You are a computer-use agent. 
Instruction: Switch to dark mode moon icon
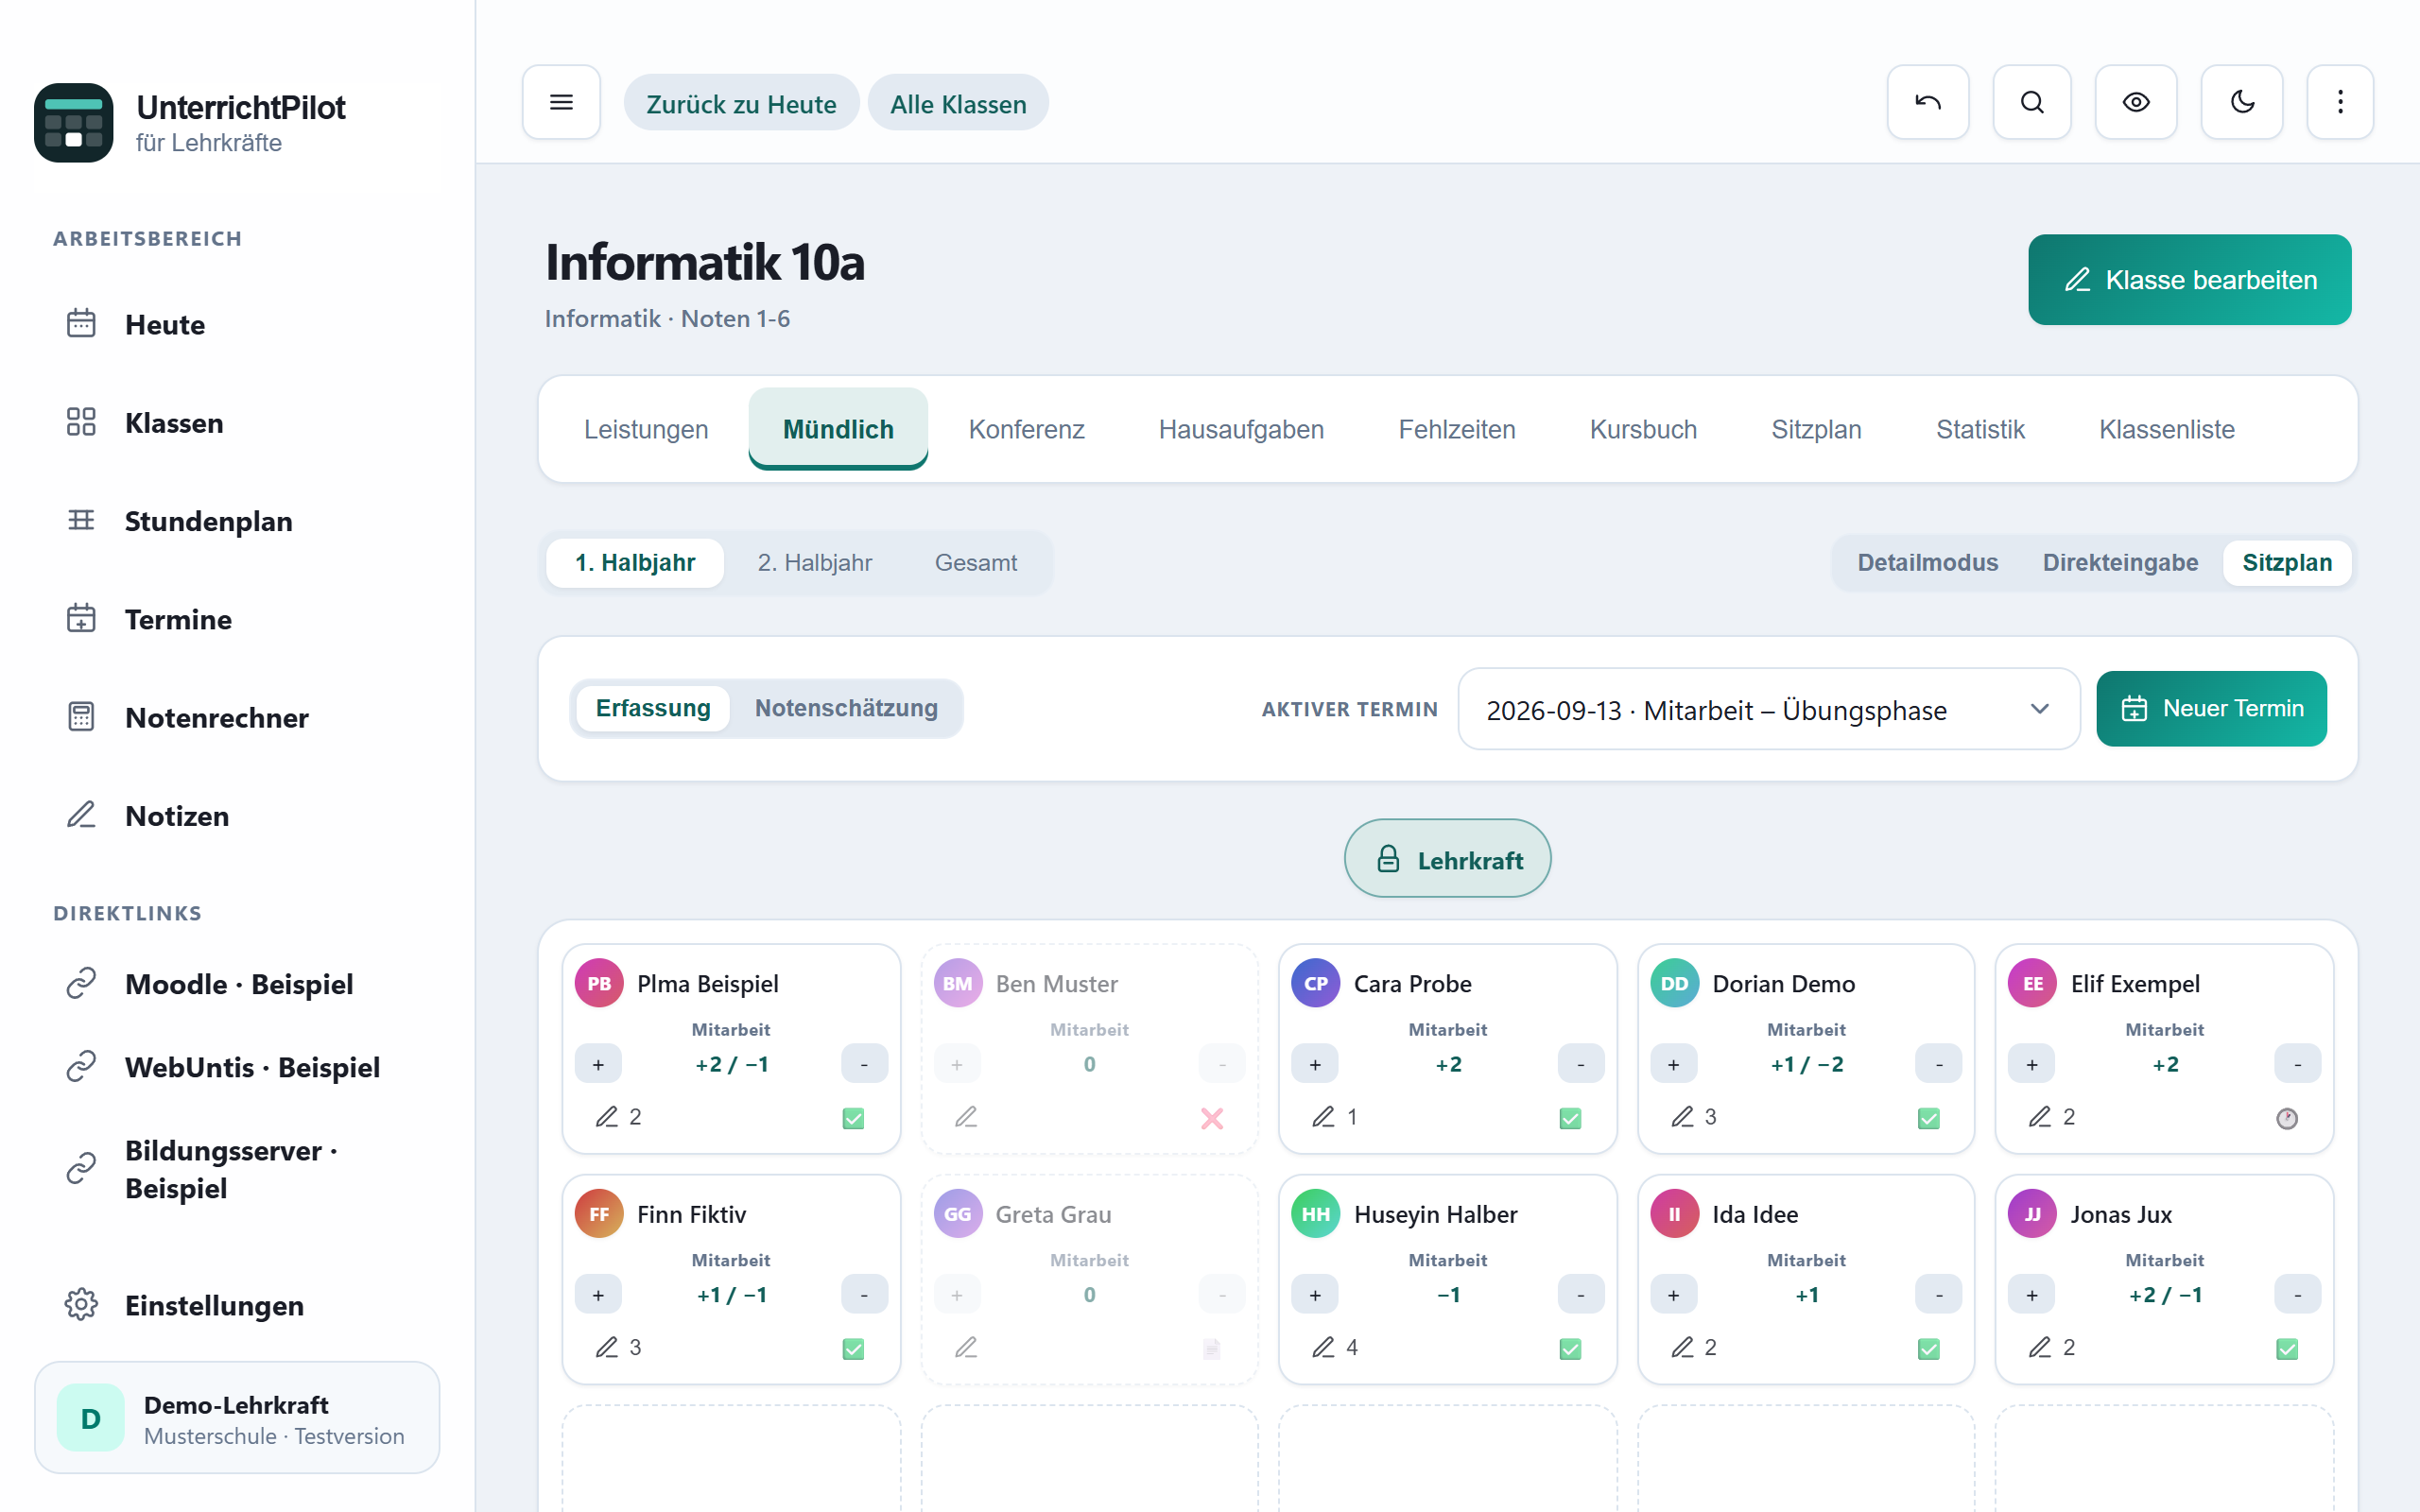click(2242, 102)
